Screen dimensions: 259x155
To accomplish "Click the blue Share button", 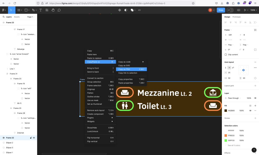I will 221,10.
